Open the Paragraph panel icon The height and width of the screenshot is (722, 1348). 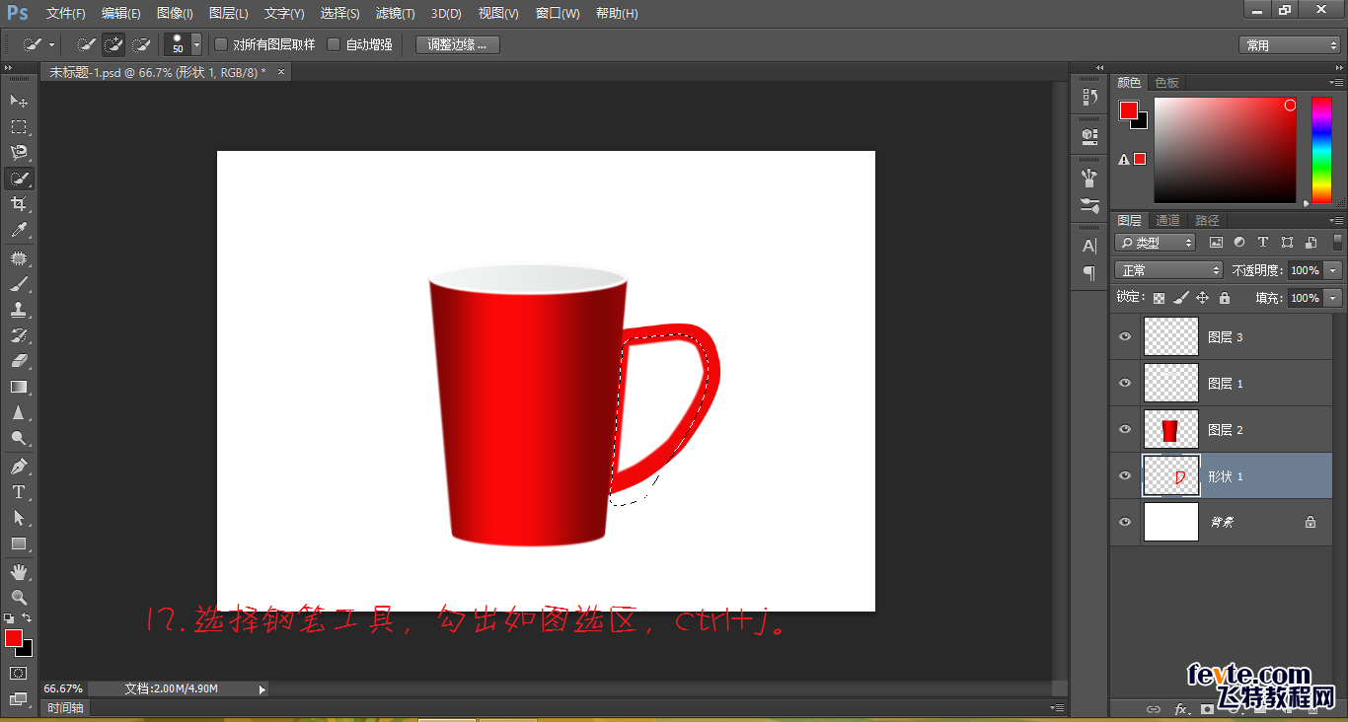1089,273
